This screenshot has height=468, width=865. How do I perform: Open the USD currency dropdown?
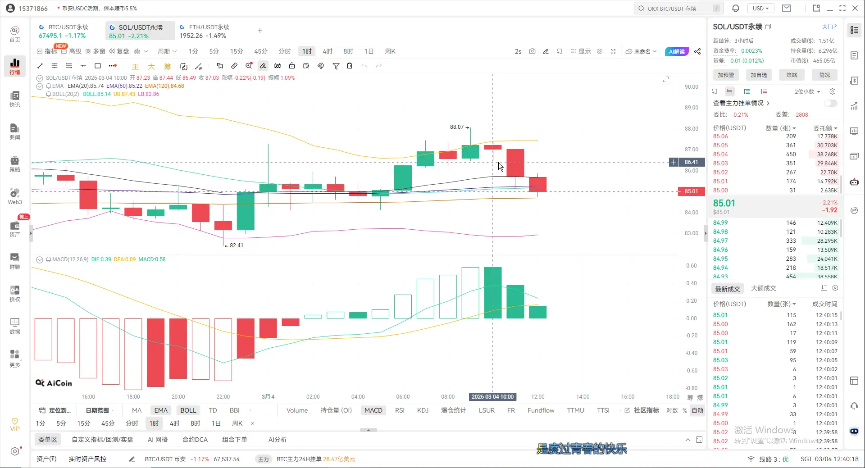pos(761,8)
